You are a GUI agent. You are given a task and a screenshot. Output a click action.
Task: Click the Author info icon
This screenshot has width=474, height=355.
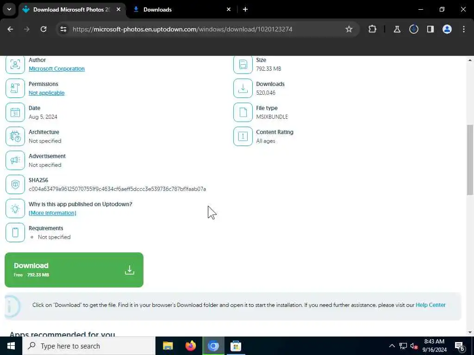15,64
